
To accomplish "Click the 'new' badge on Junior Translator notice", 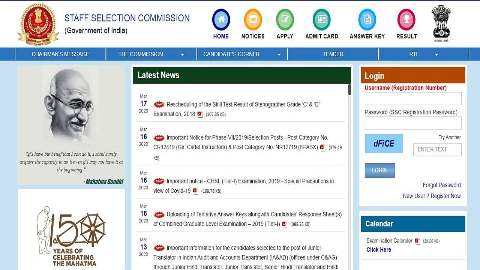I will click(x=159, y=248).
